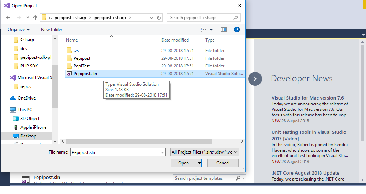Image resolution: width=366 pixels, height=194 pixels.
Task: Expand the File name dropdown arrow
Action: (163, 152)
